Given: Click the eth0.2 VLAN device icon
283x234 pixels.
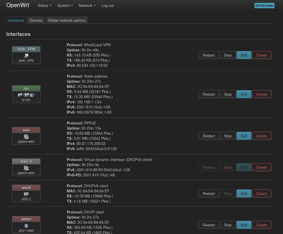Looking at the screenshot, I should [x=26, y=194].
